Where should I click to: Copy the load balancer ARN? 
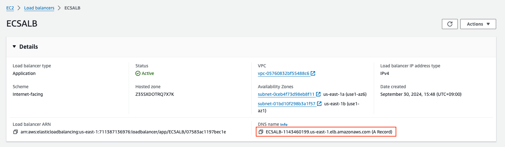15,132
